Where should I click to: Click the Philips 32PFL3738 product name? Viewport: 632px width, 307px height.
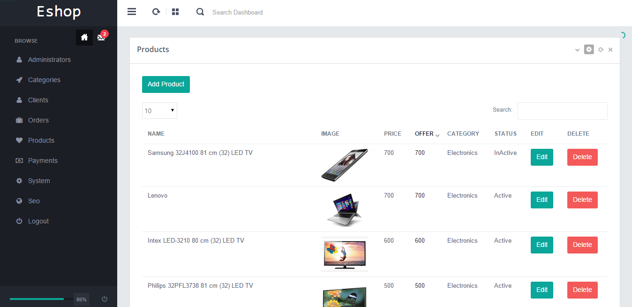pos(200,286)
